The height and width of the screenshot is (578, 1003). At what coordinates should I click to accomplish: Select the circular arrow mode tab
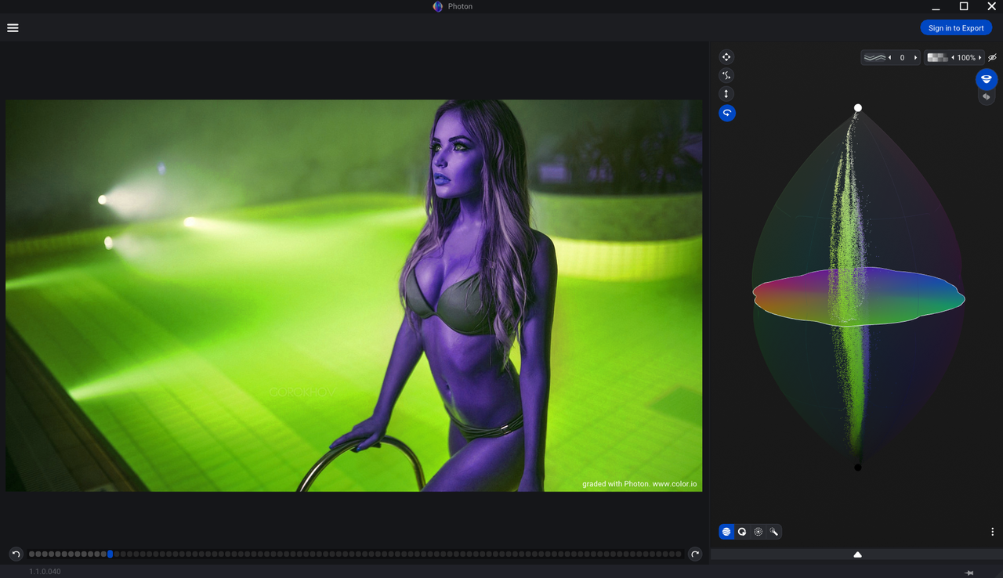[742, 532]
